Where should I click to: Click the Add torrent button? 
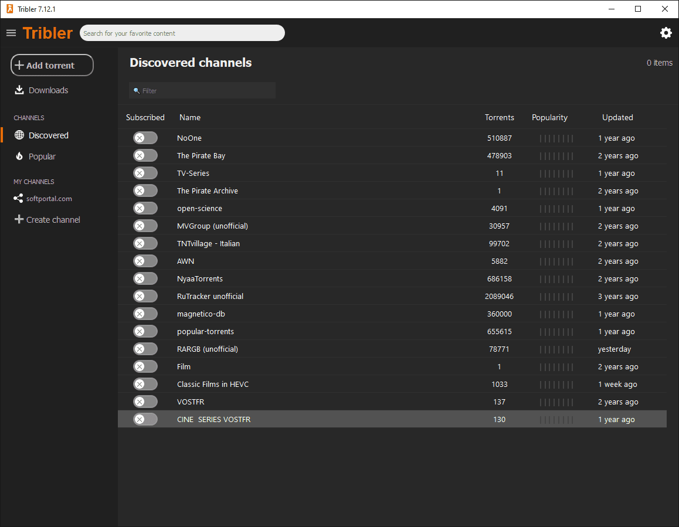point(52,65)
